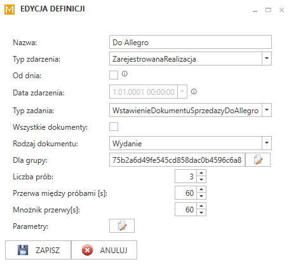Viewport: 296px width, 276px height.
Task: Click the info icon beside Data zdarzenia field
Action: pos(194,92)
